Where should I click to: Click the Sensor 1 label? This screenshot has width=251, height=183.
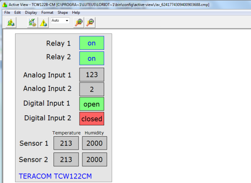(34, 143)
